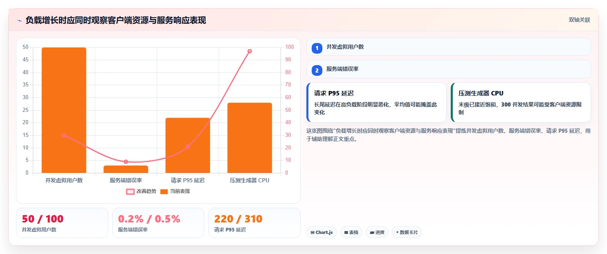Click the icon inside the Chart.js tag
The width and height of the screenshot is (607, 254).
313,233
